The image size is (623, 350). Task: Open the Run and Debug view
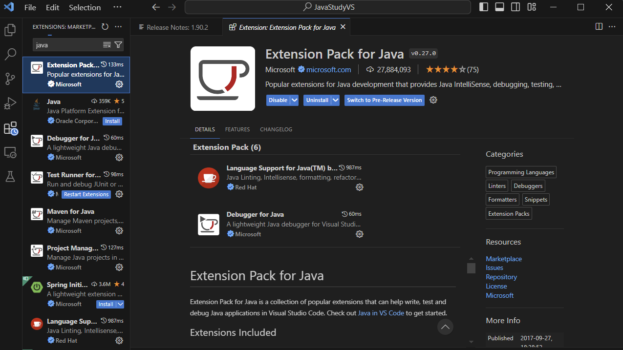(x=10, y=103)
